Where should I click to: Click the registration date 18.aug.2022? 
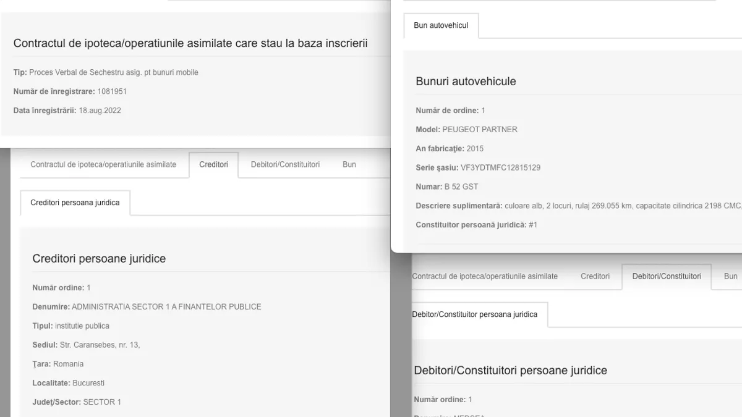click(100, 111)
